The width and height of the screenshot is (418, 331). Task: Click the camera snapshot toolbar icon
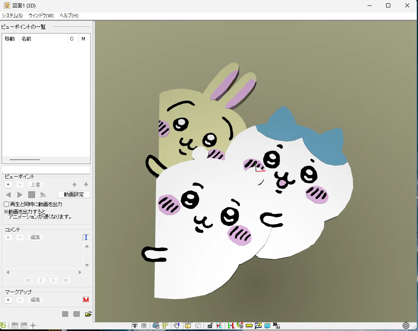point(210,326)
